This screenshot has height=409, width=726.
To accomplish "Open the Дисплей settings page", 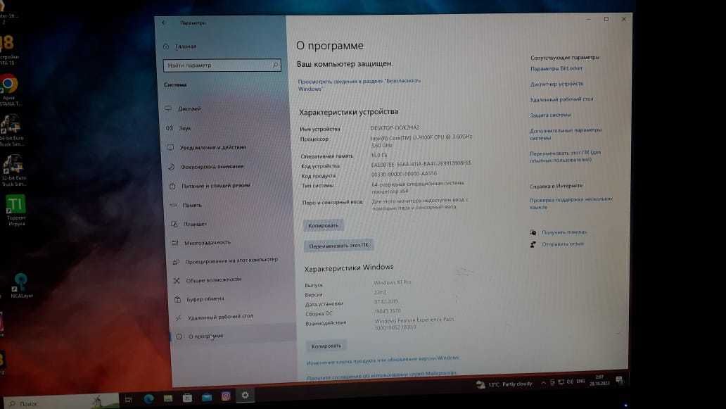I will pyautogui.click(x=190, y=109).
